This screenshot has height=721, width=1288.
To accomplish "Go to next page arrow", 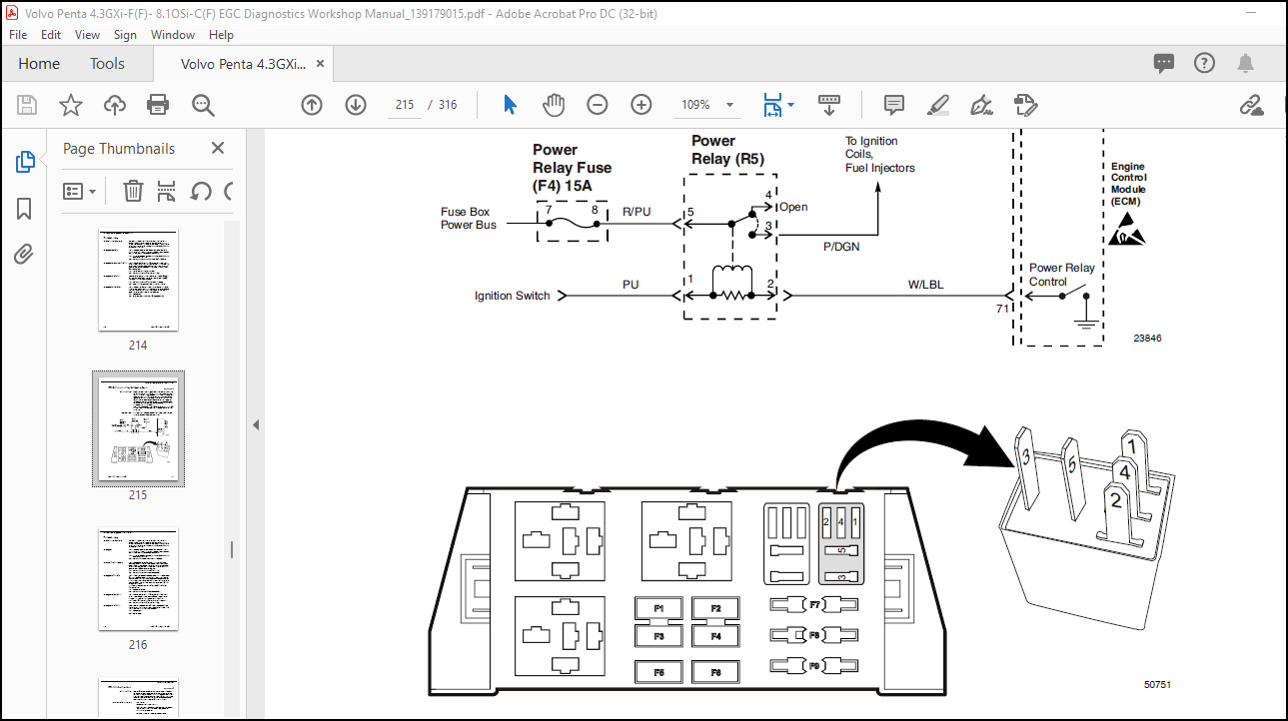I will [x=356, y=105].
